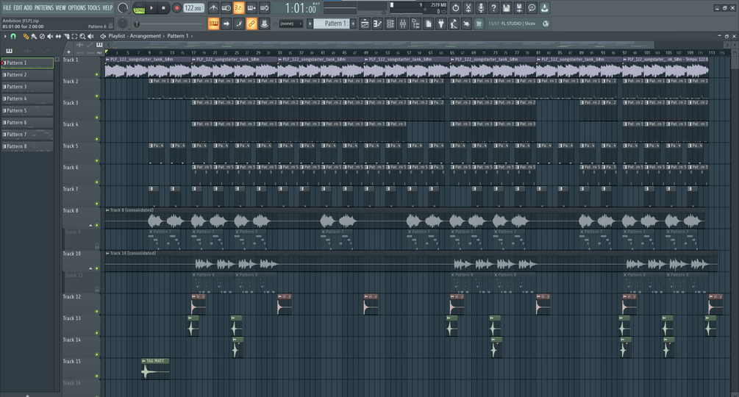Open the Pattern 1 selector dropdown
Screen dimensions: 739x397
click(x=332, y=24)
